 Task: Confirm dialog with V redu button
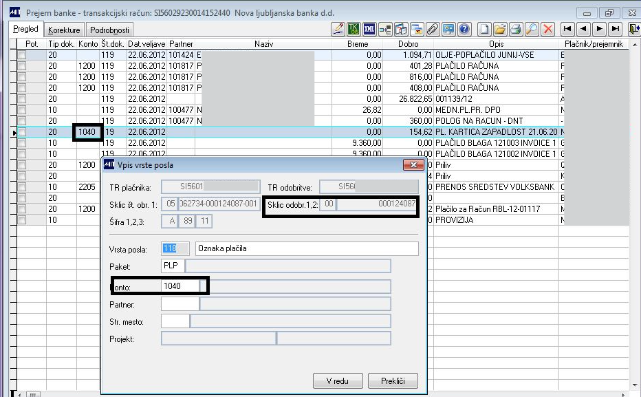click(x=338, y=380)
